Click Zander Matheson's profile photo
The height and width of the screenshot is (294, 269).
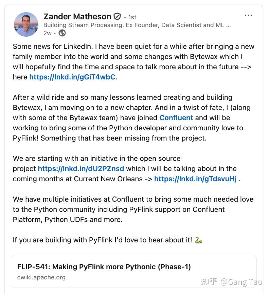click(26, 24)
